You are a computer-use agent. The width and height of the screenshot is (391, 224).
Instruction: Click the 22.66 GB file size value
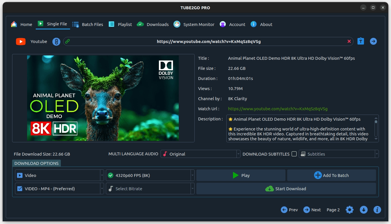pyautogui.click(x=237, y=68)
